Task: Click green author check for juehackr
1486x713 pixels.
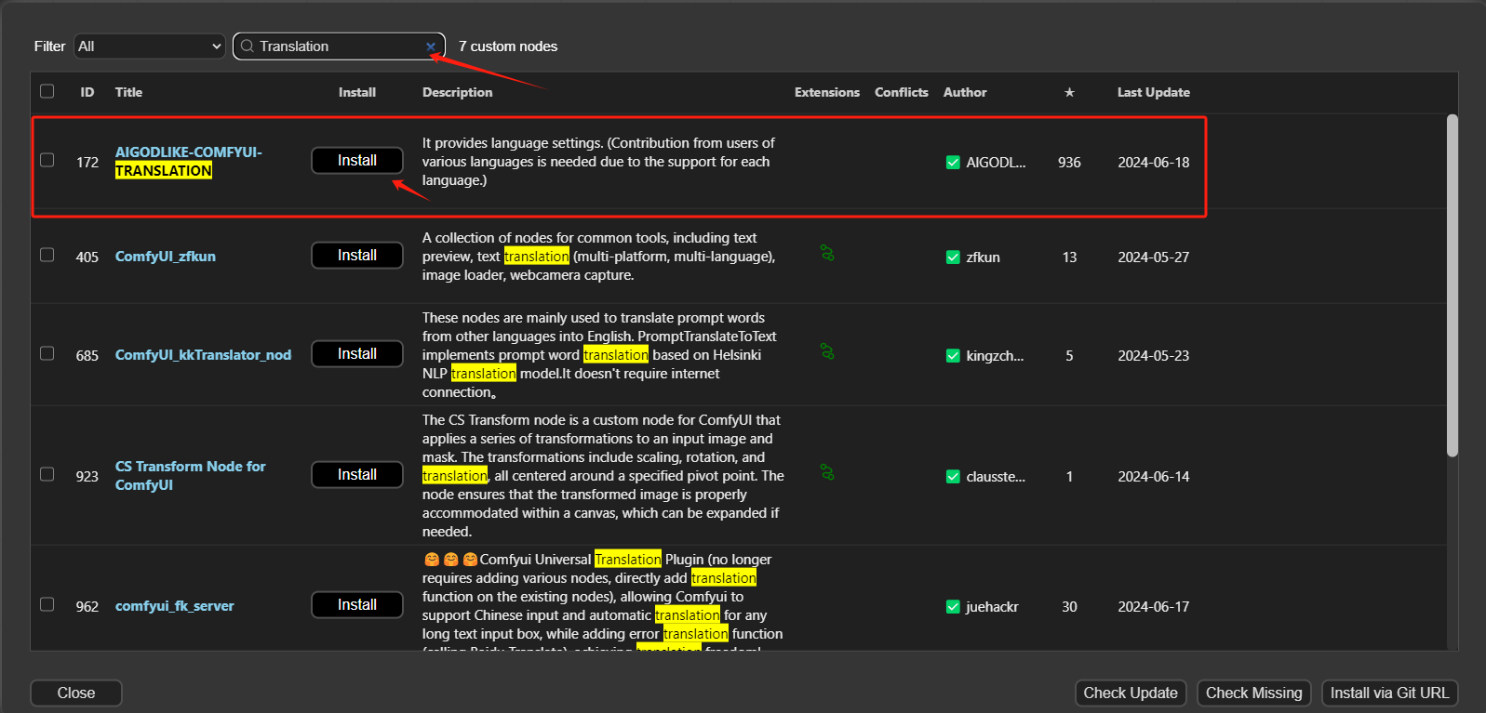Action: point(953,607)
